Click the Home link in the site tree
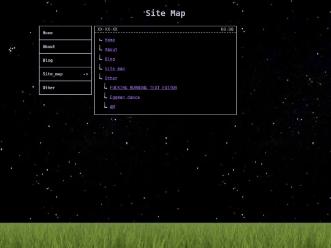 point(110,40)
